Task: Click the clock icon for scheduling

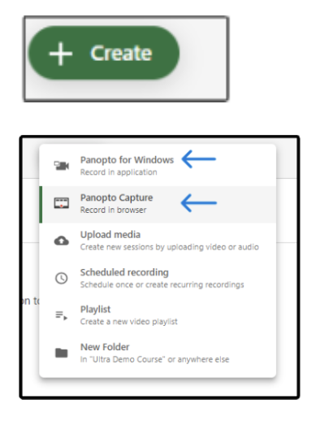Action: point(62,278)
